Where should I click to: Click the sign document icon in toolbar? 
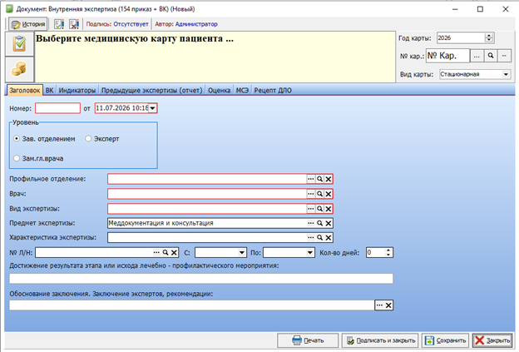click(x=59, y=24)
